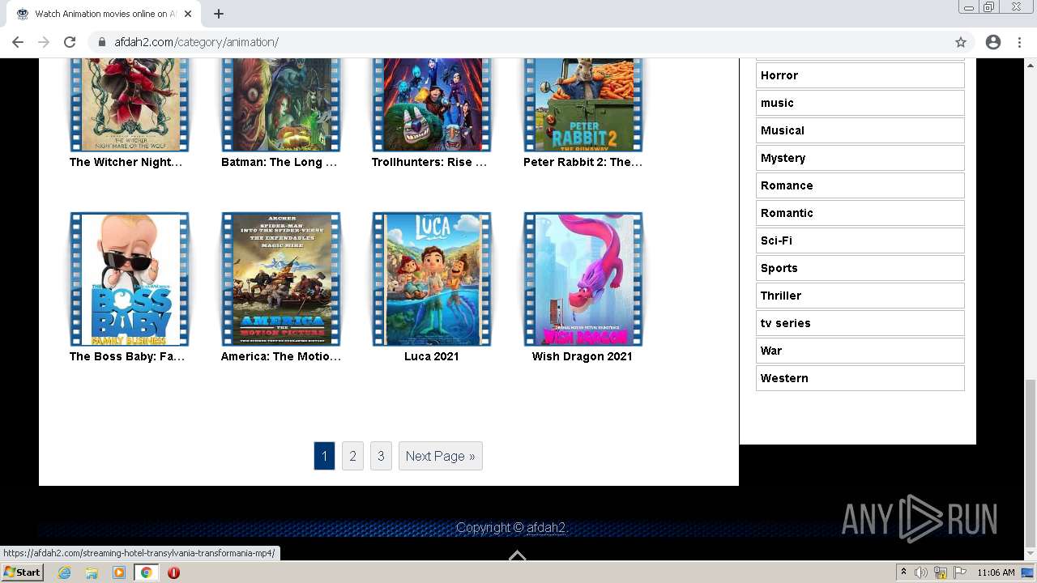Open Chrome's three-dot menu
Viewport: 1037px width, 583px height.
(x=1019, y=42)
